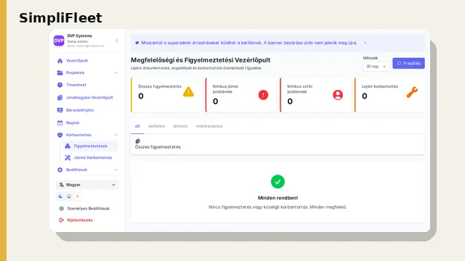The height and width of the screenshot is (261, 465).
Task: Click the Kijelentkezés logout icon
Action: click(x=61, y=220)
